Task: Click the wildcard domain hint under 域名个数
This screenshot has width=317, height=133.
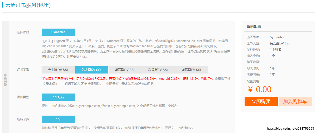Action: (x=117, y=128)
